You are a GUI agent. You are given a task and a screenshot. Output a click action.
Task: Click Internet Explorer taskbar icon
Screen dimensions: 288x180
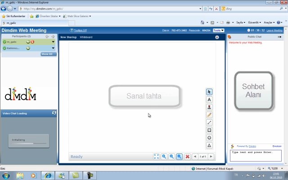pos(48,176)
